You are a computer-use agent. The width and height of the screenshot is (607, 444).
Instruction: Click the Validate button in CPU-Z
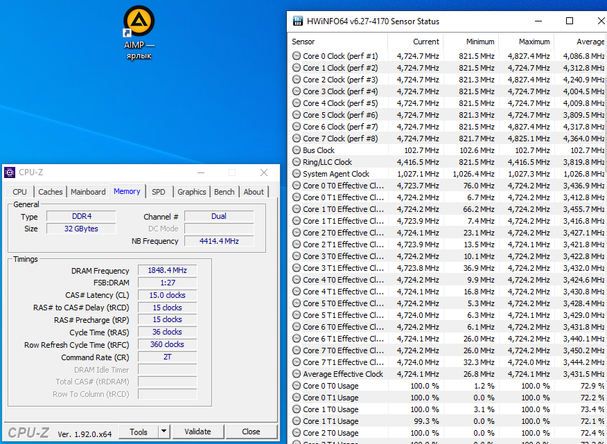197,432
